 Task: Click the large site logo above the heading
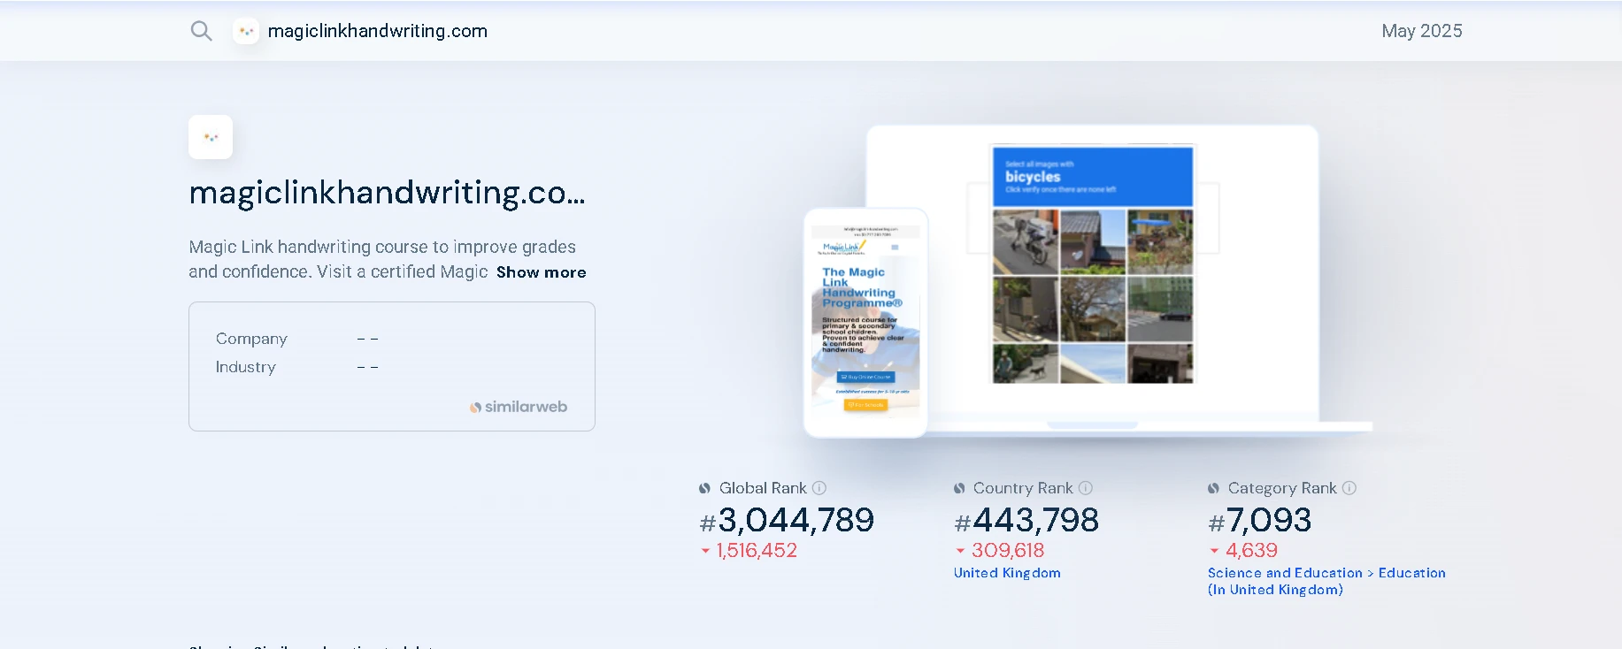(211, 137)
